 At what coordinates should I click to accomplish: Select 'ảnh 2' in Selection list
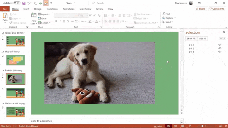coord(191,48)
